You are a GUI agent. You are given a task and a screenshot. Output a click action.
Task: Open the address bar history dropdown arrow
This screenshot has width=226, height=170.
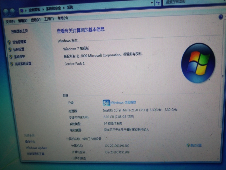point(152,2)
